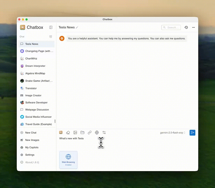Click the Chatbox icon in input toolbar

61,132
